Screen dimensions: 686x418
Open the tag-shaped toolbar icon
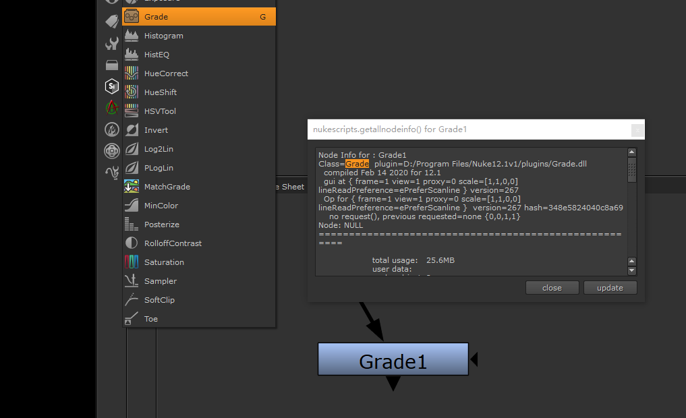click(x=112, y=22)
